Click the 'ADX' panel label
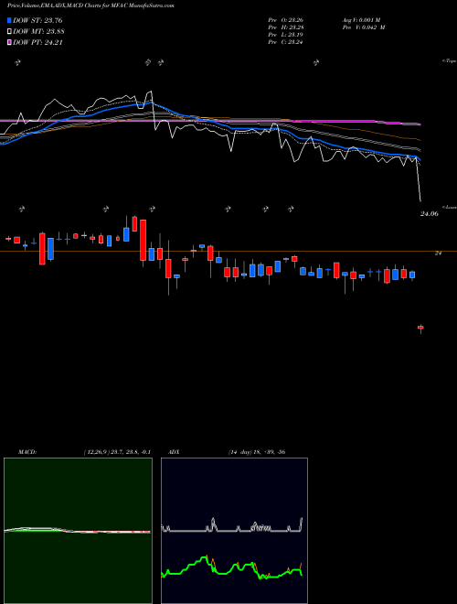 (174, 452)
